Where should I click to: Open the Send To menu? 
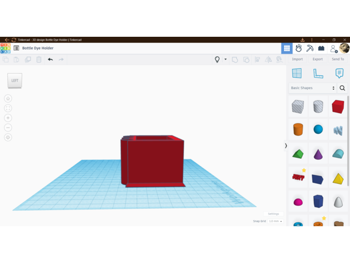click(338, 59)
